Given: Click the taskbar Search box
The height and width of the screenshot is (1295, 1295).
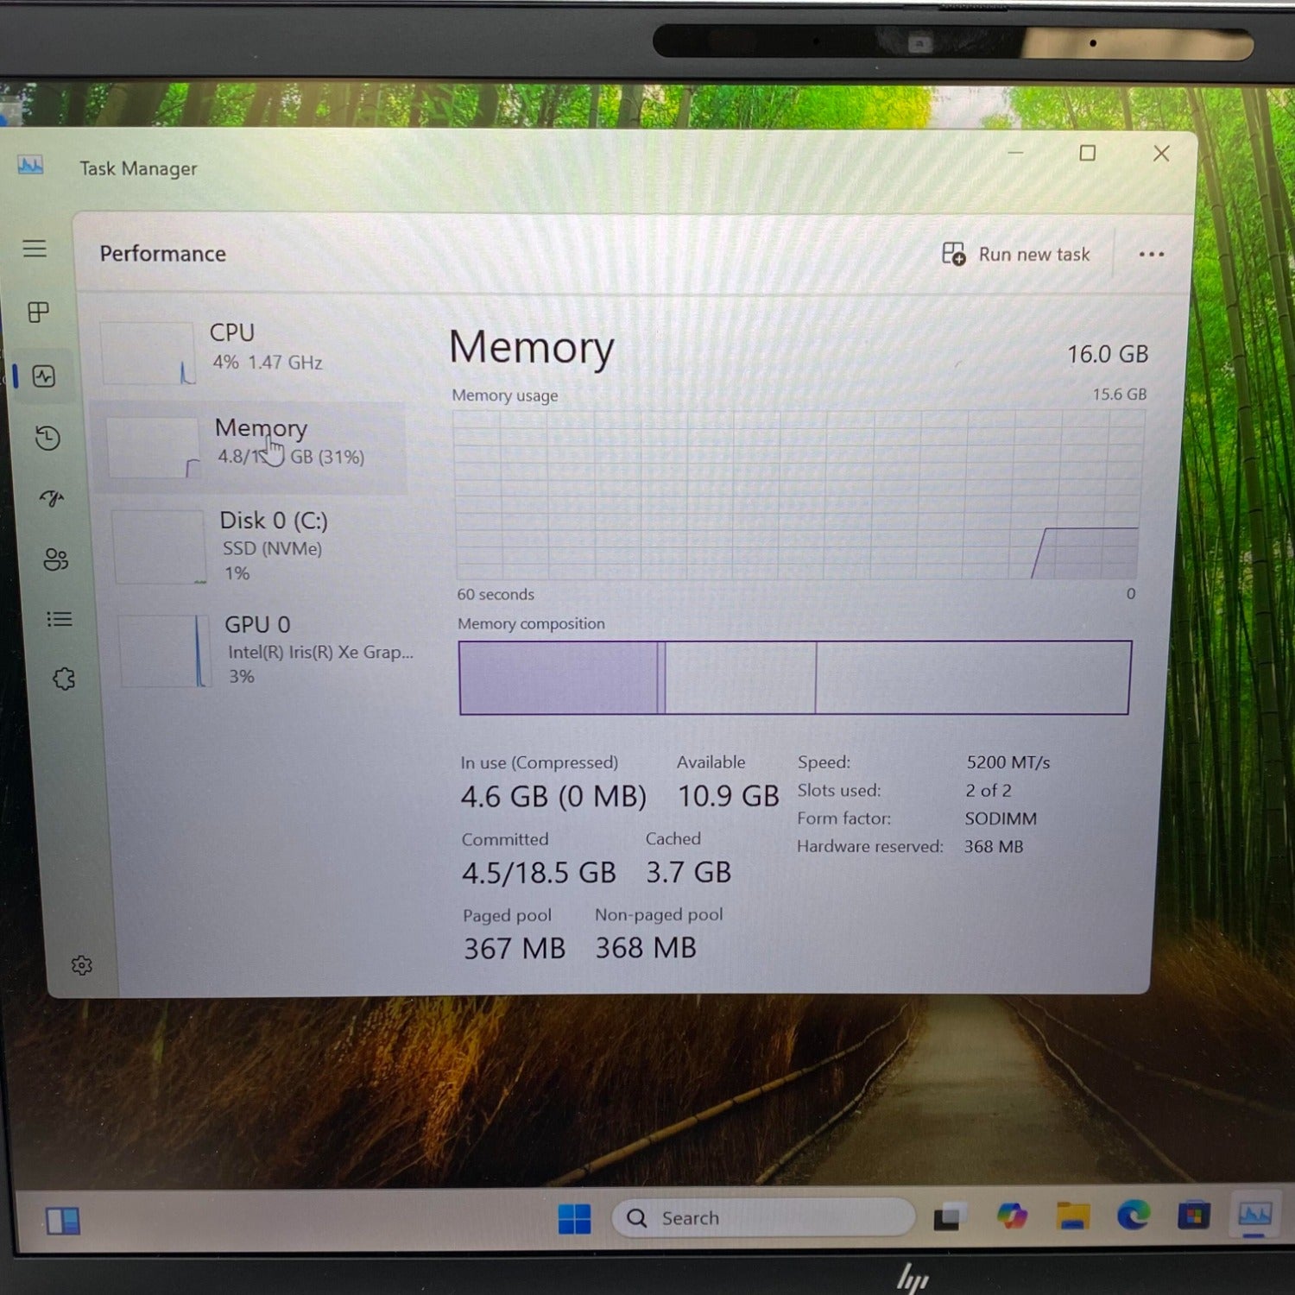Looking at the screenshot, I should point(764,1218).
